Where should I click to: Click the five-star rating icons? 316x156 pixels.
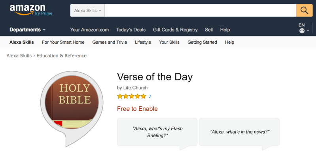click(132, 97)
